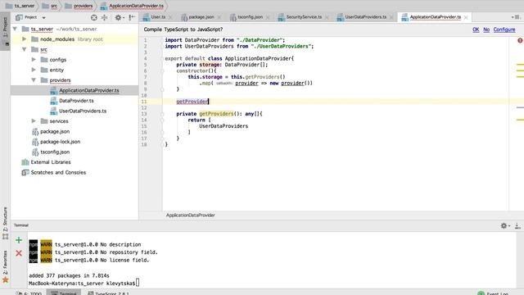This screenshot has height=295, width=524.
Task: Click the JSON icon beside tsconfig.json in tree
Action: coord(35,152)
